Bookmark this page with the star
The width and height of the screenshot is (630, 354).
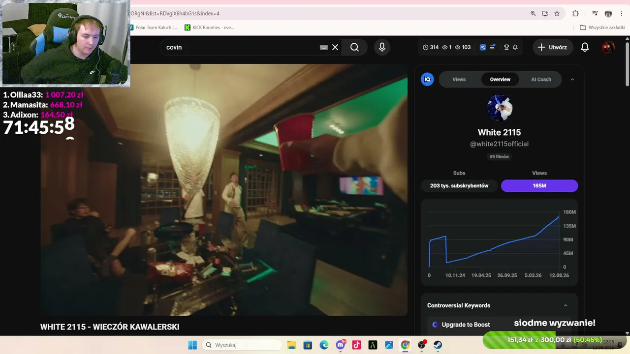click(x=557, y=14)
